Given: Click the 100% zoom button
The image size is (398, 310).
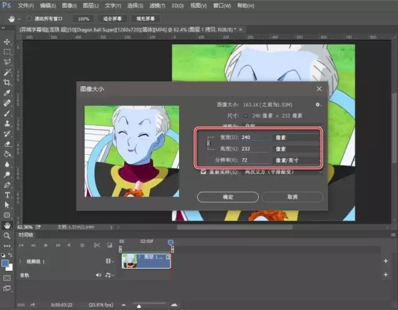Looking at the screenshot, I should pos(83,19).
